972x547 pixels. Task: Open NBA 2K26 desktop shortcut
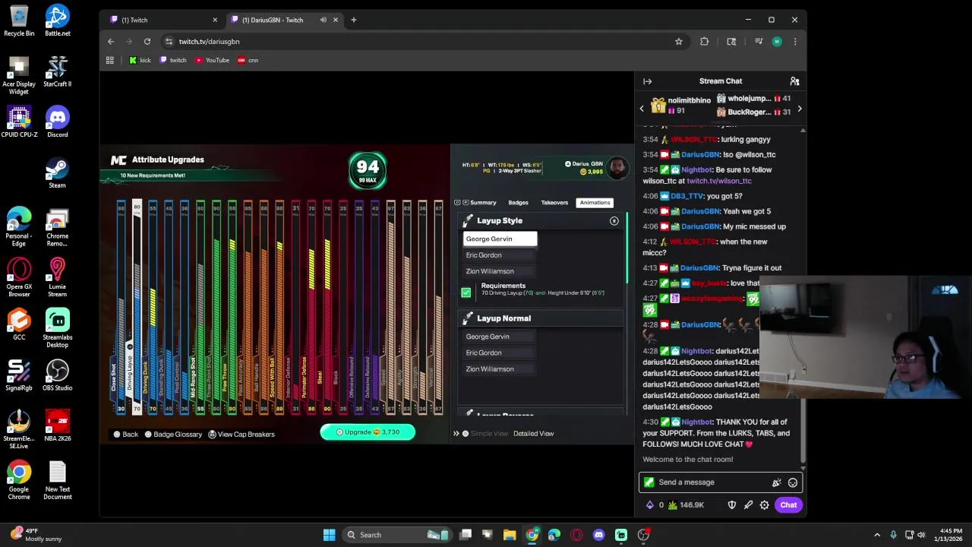tap(58, 425)
